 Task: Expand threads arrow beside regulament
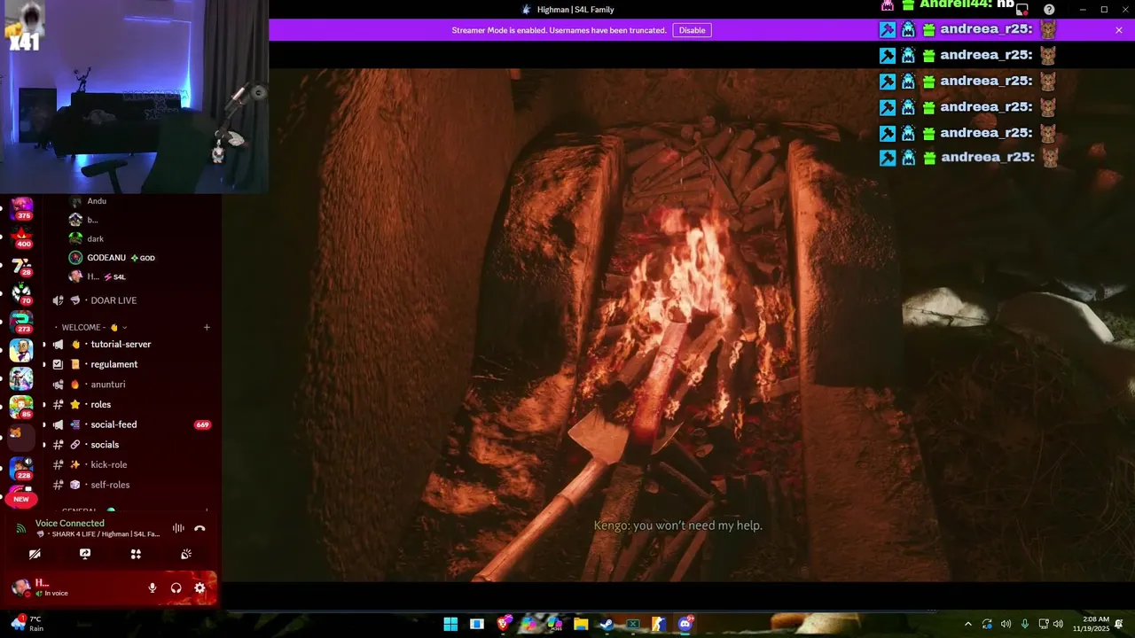point(44,364)
